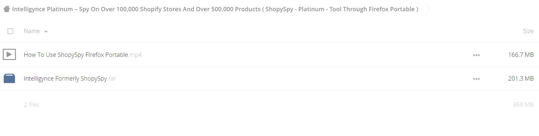
Task: Click the sort arrow beside the Name column
Action: coord(46,31)
